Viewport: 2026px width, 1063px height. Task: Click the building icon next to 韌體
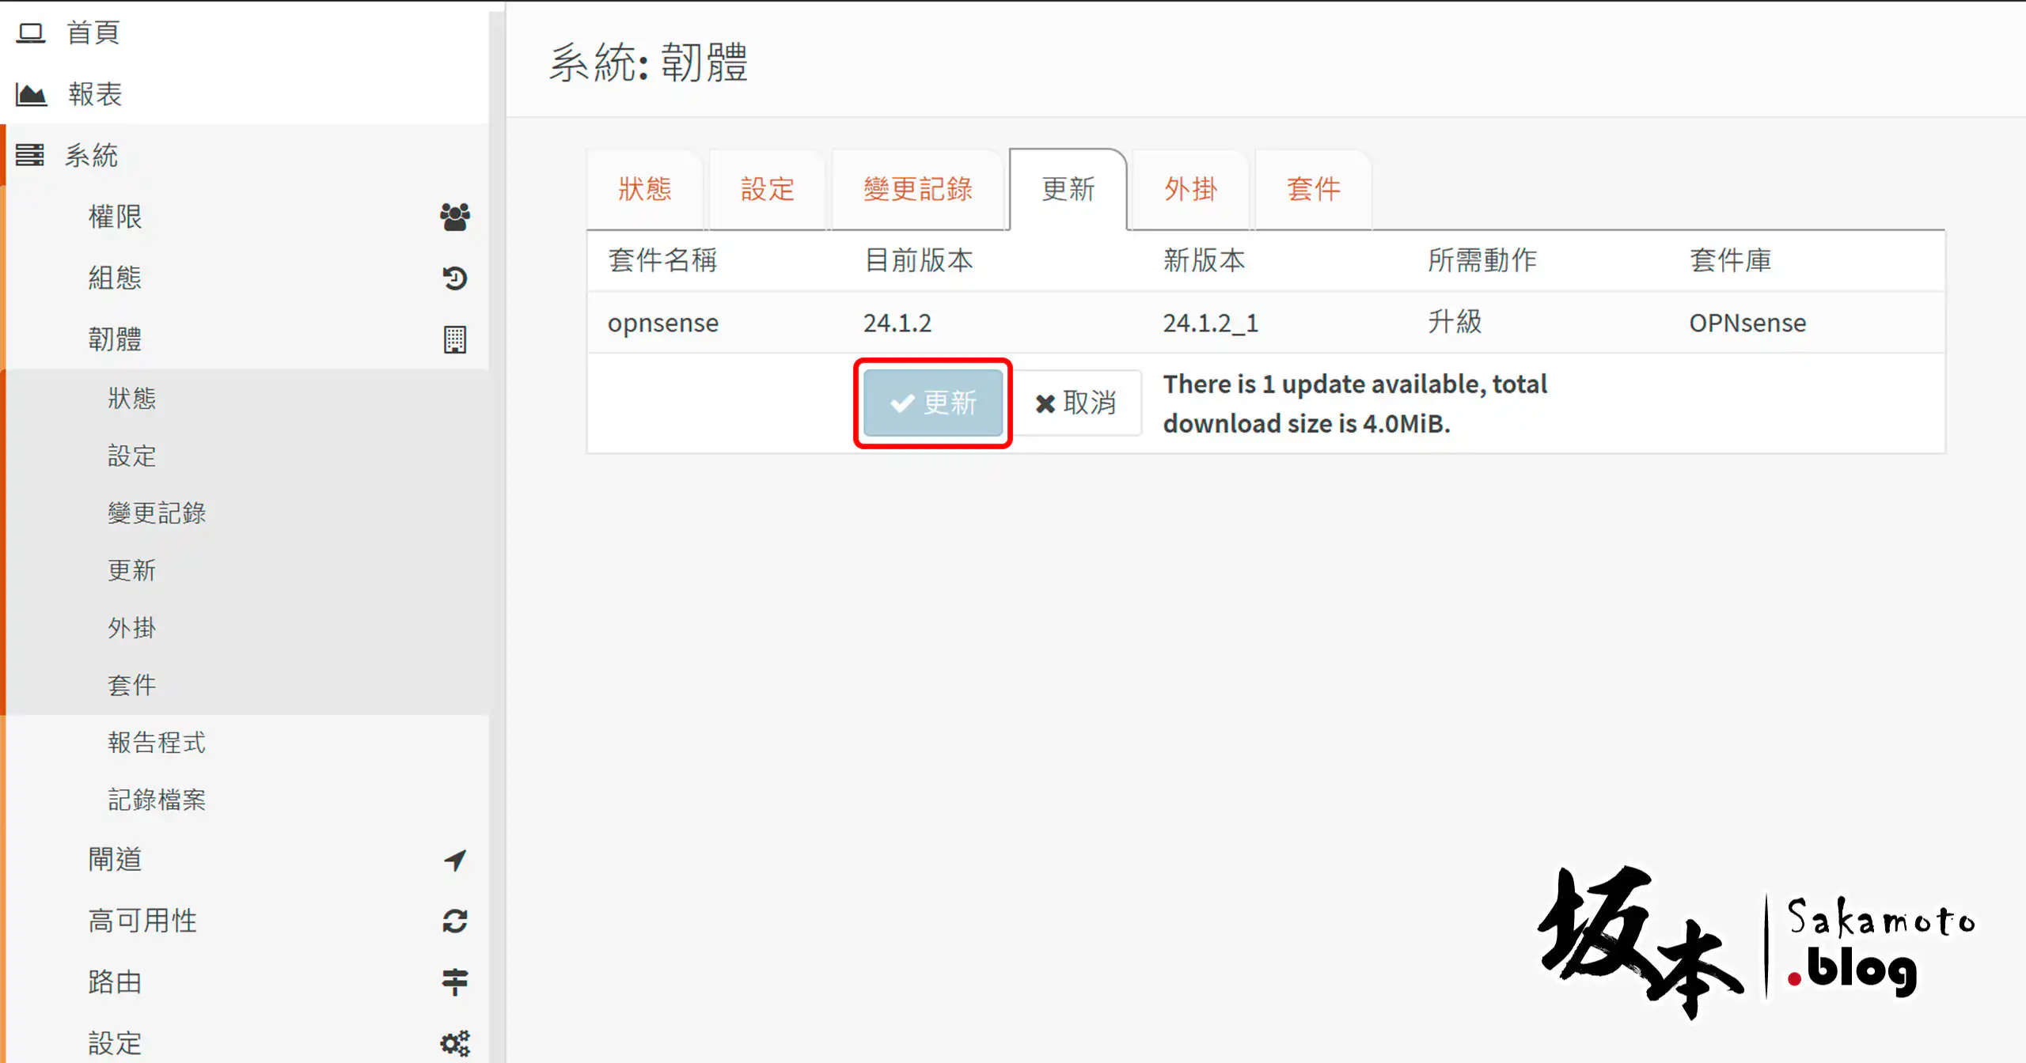pyautogui.click(x=455, y=339)
